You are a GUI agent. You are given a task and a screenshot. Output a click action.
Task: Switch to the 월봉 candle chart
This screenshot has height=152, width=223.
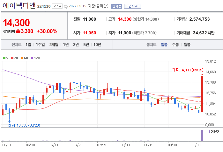pyautogui.click(x=187, y=45)
